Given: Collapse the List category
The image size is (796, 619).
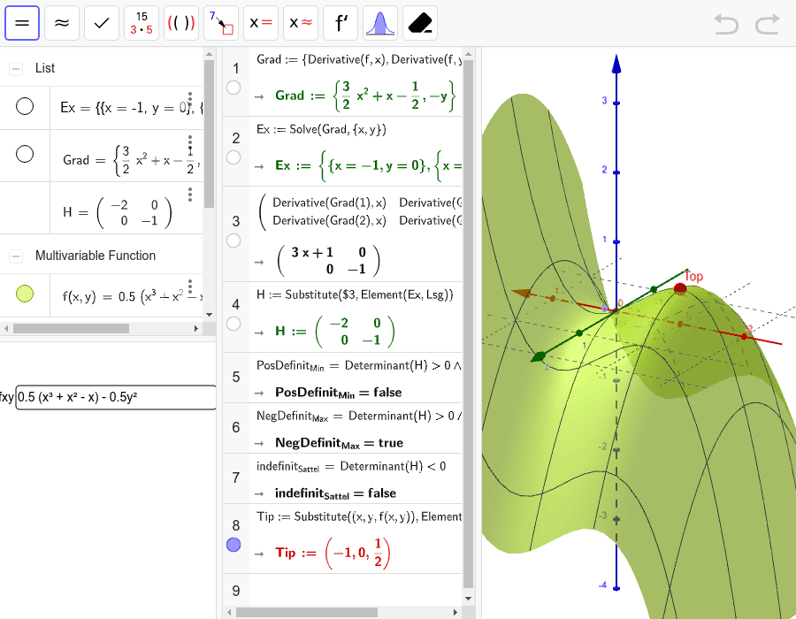Looking at the screenshot, I should [x=16, y=68].
